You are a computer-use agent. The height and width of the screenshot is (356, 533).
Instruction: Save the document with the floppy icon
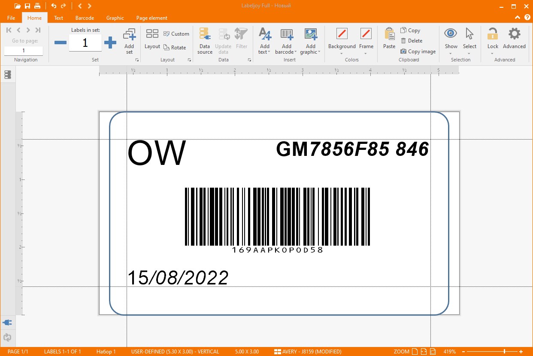[27, 6]
